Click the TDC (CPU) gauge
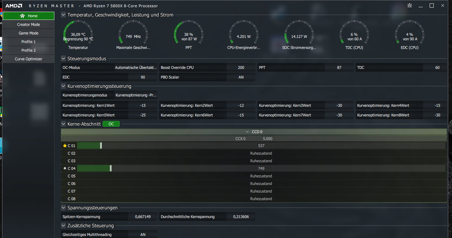Screen dimensions: 452x238 tap(354, 35)
